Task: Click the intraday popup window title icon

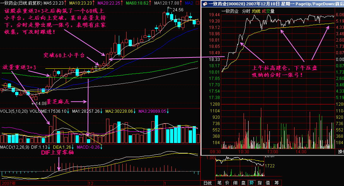Action: click(205, 4)
